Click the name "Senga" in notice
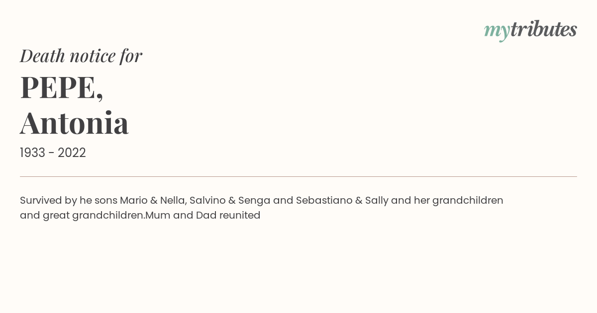597x313 pixels. (x=254, y=201)
